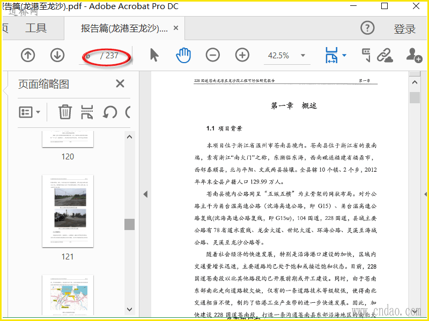This screenshot has width=429, height=321.
Task: Minimize the Acrobat window
Action: pos(353,6)
